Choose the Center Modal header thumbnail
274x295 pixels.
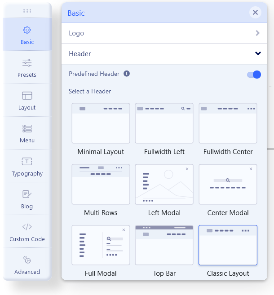coord(228,184)
